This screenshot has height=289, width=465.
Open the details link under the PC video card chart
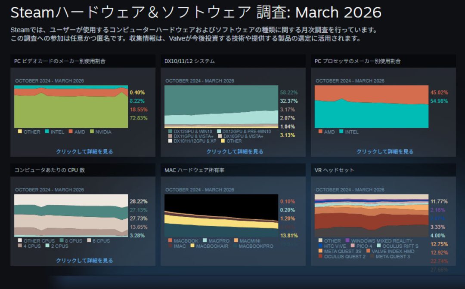(x=84, y=151)
